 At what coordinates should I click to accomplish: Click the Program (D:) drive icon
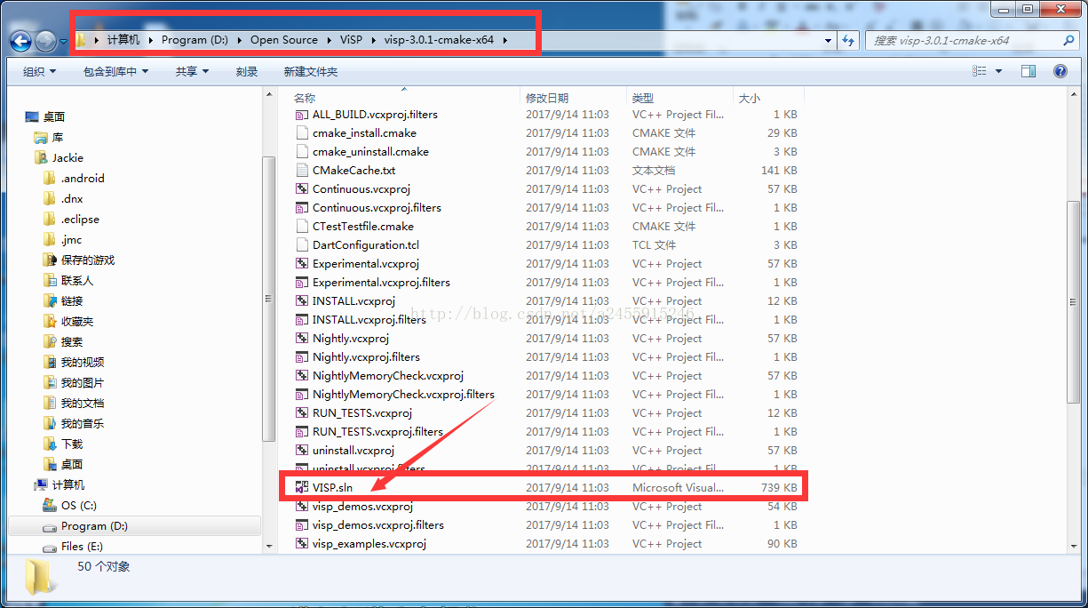50,525
